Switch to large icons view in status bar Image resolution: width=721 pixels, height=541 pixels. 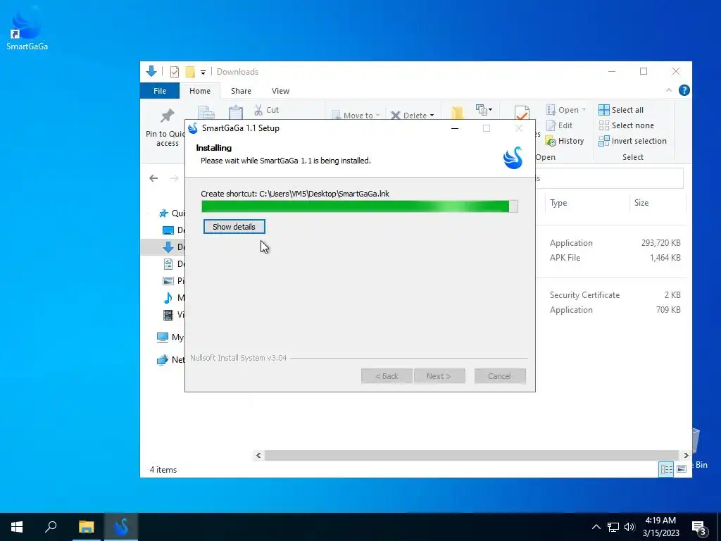click(682, 469)
